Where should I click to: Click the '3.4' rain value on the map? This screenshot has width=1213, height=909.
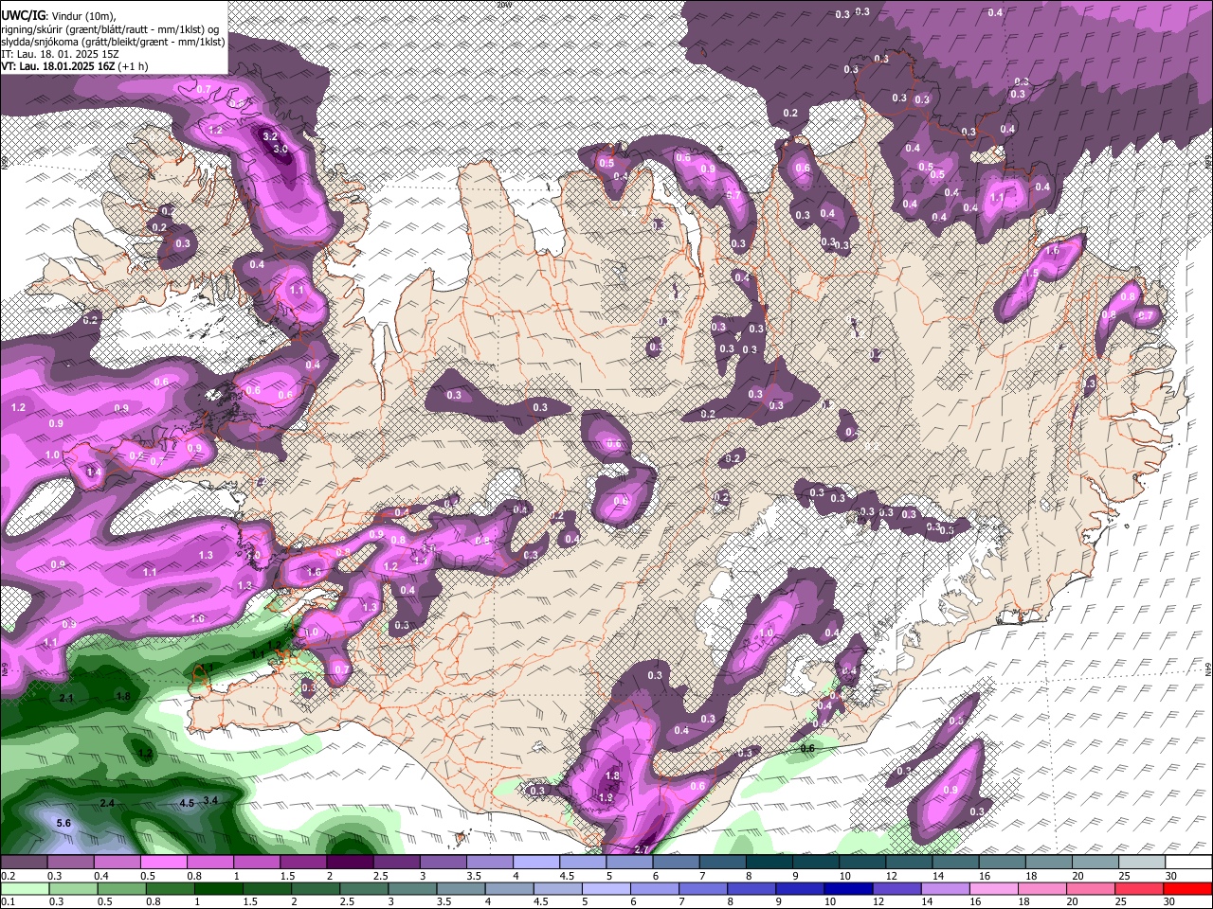210,801
